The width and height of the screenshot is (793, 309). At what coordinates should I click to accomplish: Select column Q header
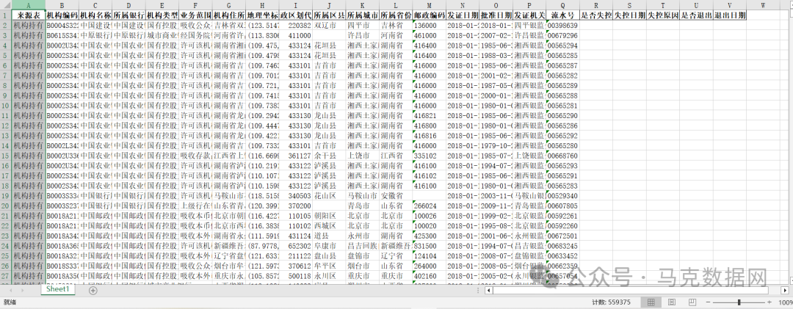click(x=562, y=4)
